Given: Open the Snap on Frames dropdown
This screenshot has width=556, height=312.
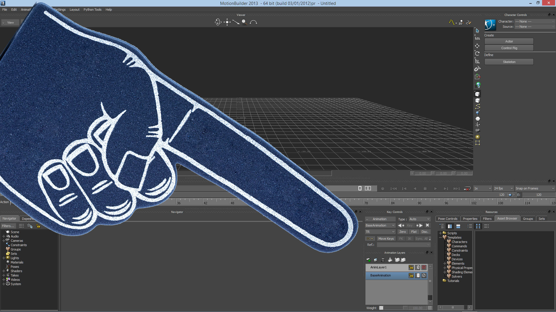Looking at the screenshot, I should 535,188.
